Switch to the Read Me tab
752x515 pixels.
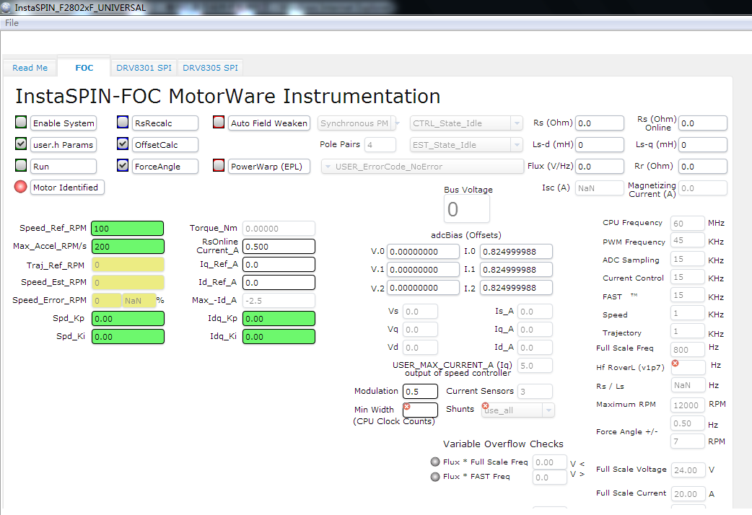tap(30, 68)
